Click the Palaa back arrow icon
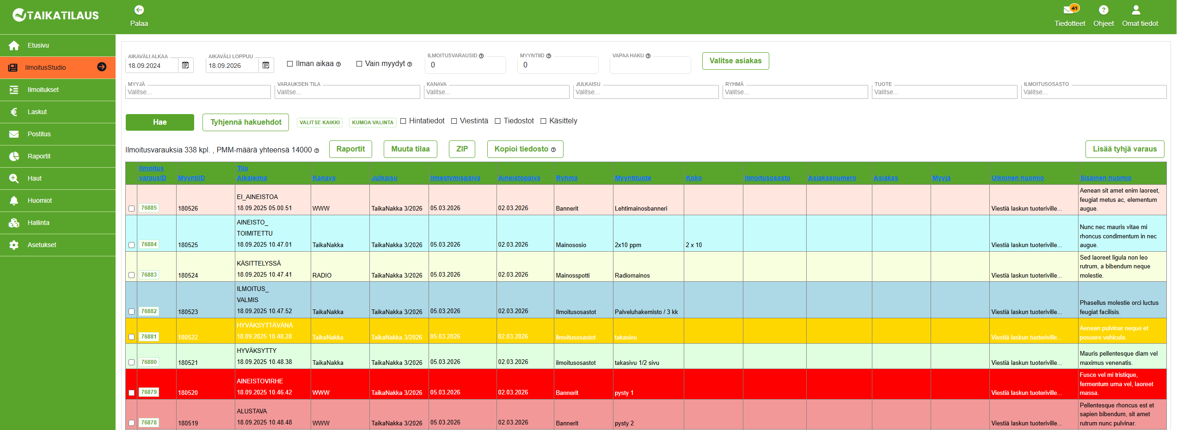The height and width of the screenshot is (430, 1177). pos(139,10)
